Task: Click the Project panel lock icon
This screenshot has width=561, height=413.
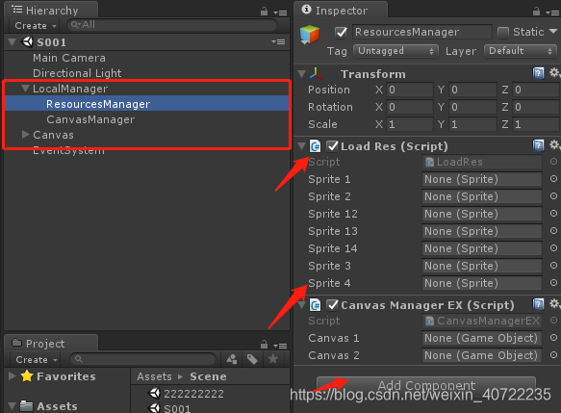Action: click(x=264, y=345)
